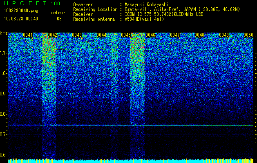Click the Ovserver field label
The image size is (257, 163).
(x=83, y=4)
